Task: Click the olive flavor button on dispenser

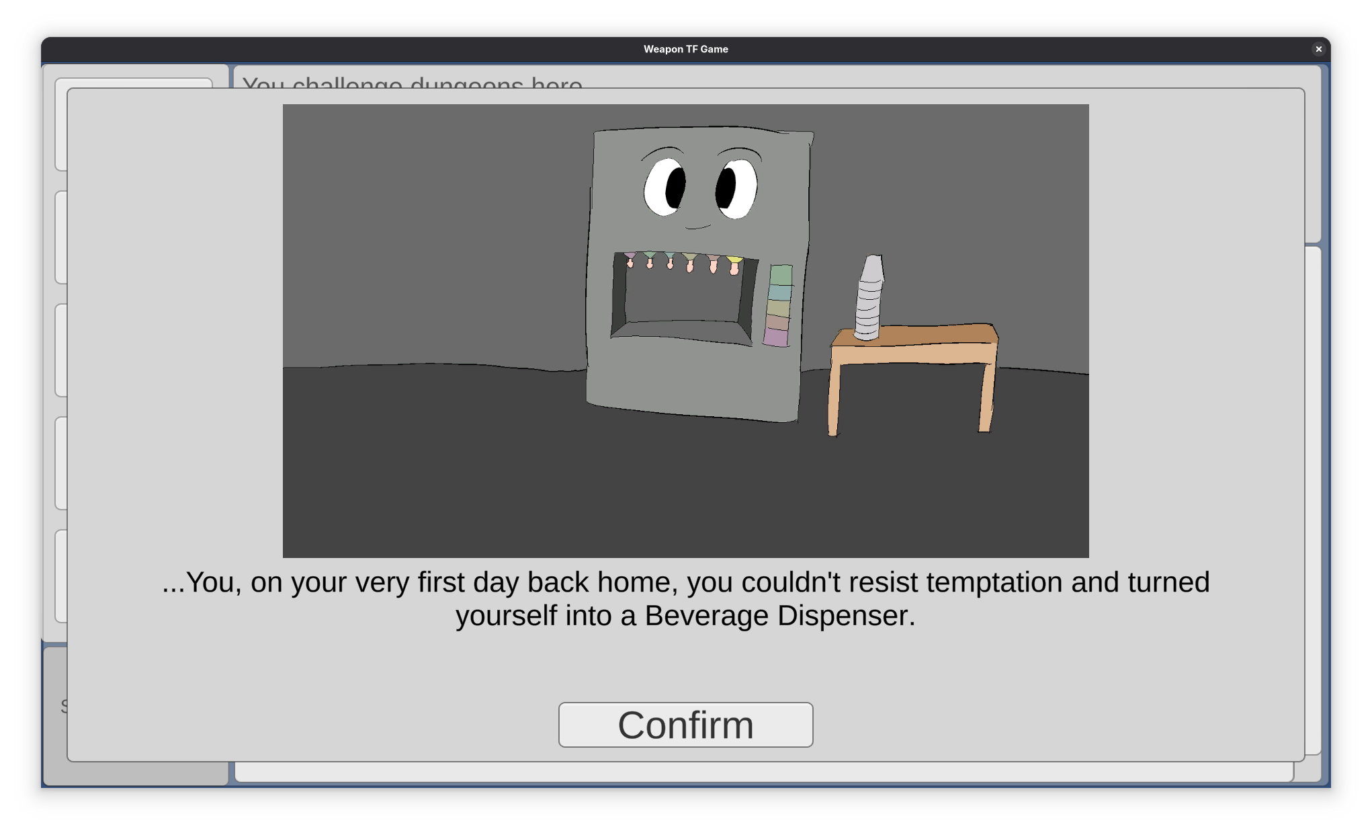Action: (778, 307)
